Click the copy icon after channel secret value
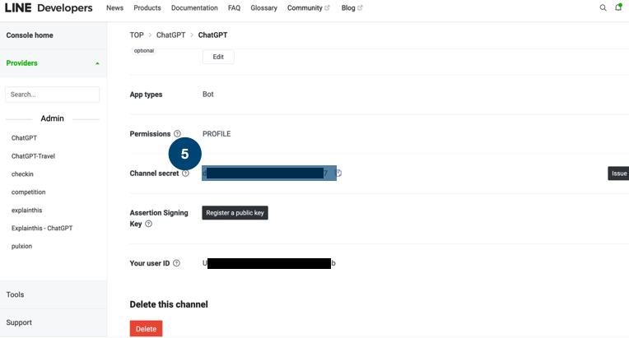629x338 pixels. pos(338,174)
